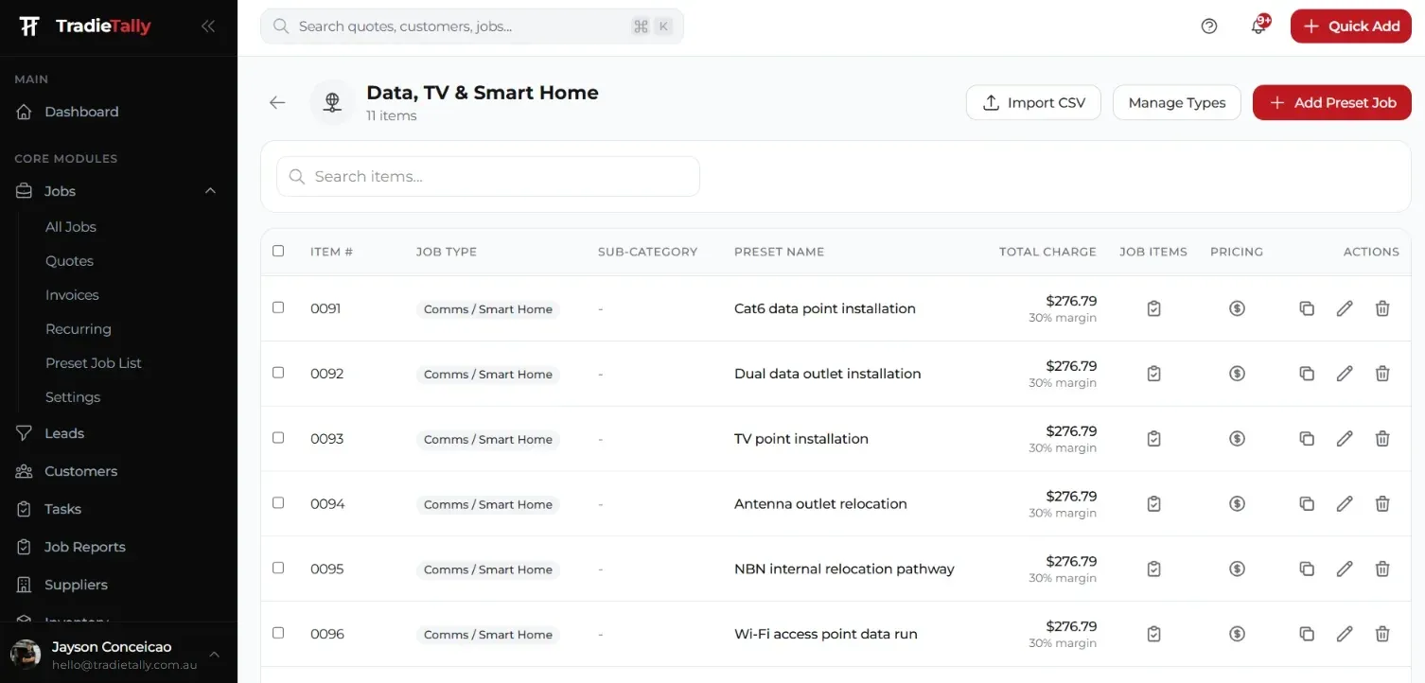
Task: Open Invoices submenu item
Action: coord(72,295)
